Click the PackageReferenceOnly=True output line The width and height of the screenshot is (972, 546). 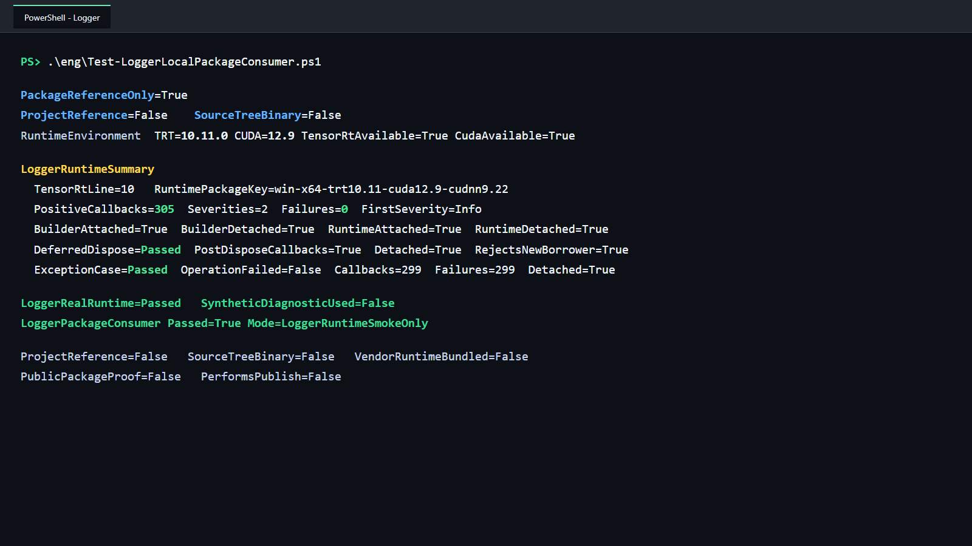pos(104,95)
